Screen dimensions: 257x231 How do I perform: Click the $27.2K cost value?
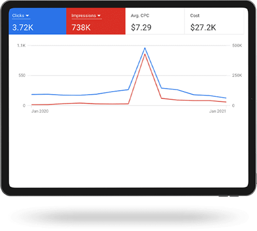pyautogui.click(x=203, y=27)
